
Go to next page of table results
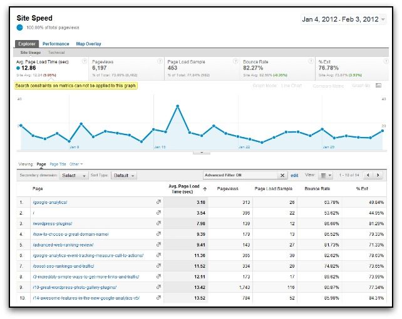pos(378,175)
